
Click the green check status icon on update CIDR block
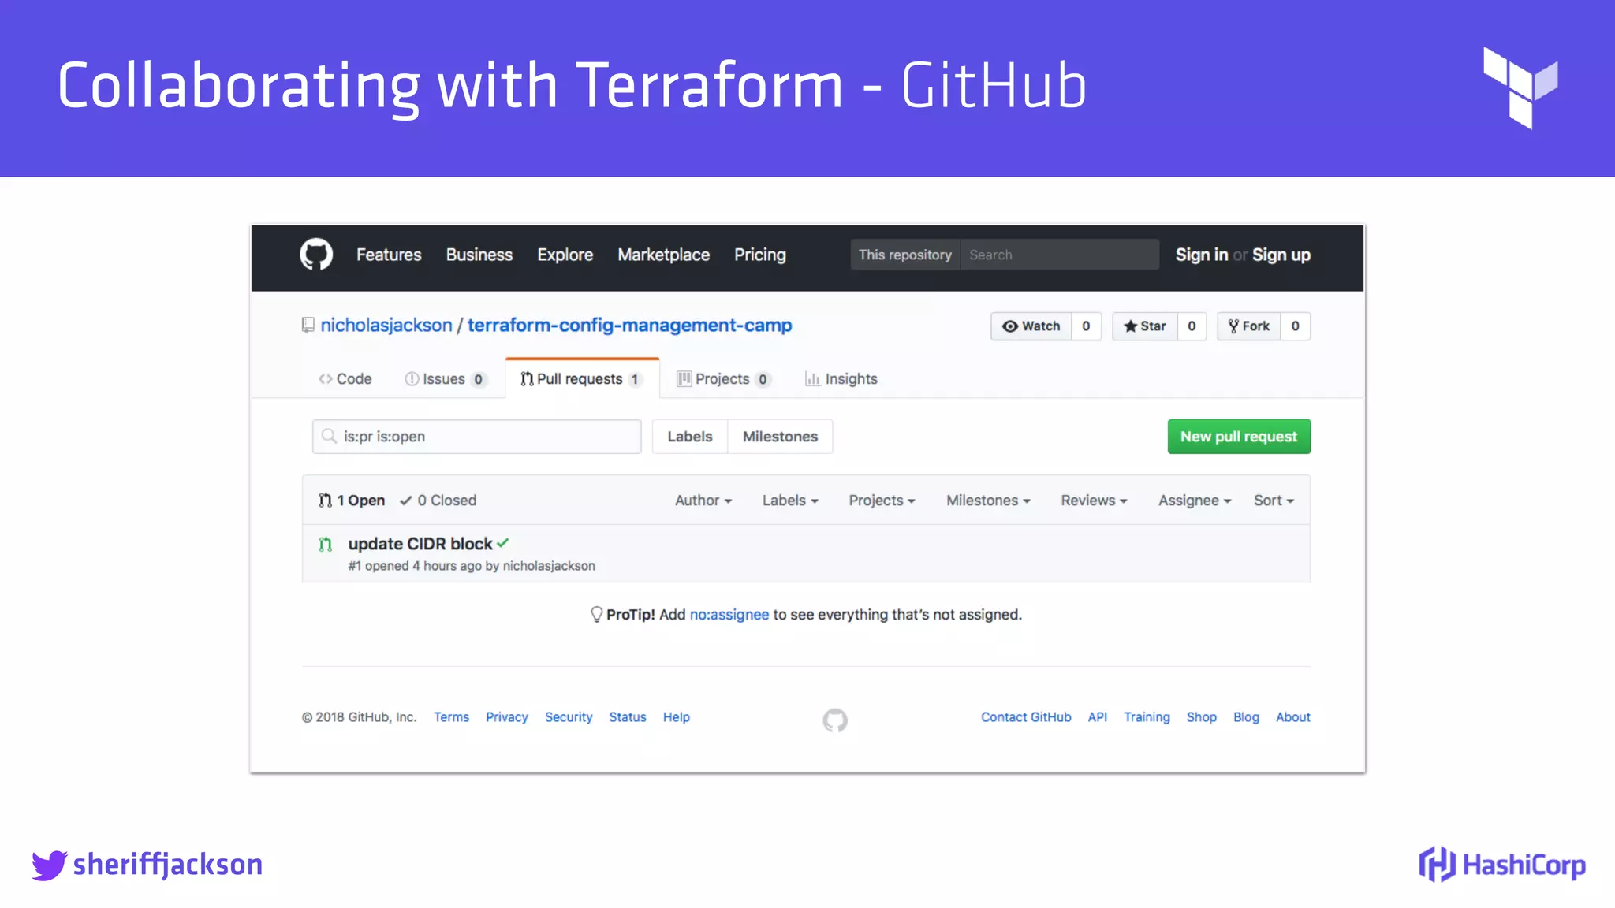(x=503, y=543)
